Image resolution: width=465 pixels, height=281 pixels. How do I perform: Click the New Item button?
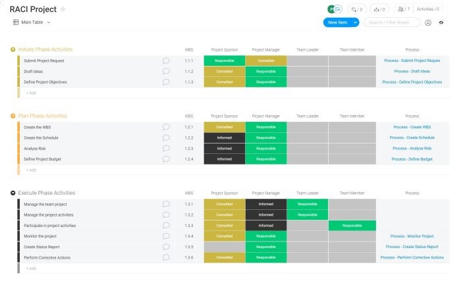click(x=337, y=22)
